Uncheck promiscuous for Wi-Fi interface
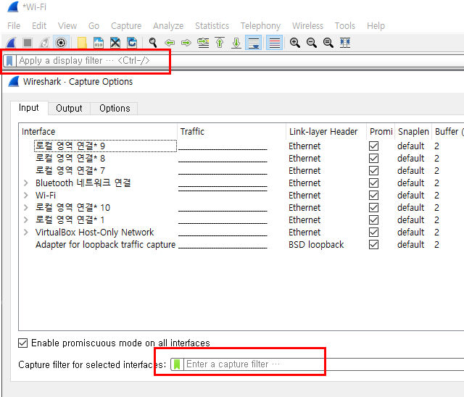464x397 pixels. pos(374,196)
